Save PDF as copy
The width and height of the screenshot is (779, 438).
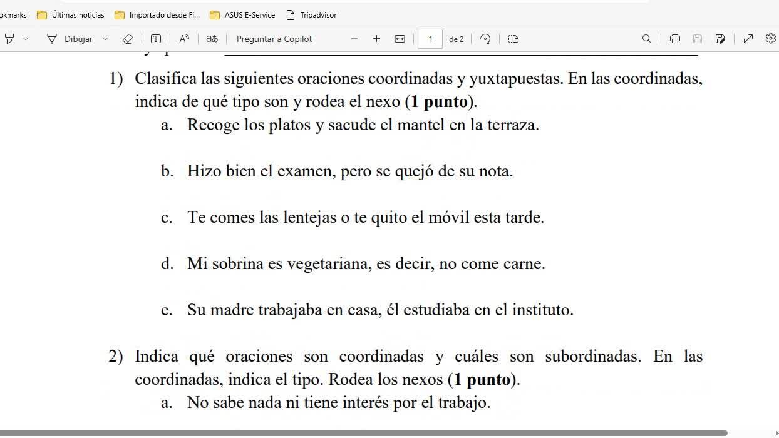tap(720, 39)
